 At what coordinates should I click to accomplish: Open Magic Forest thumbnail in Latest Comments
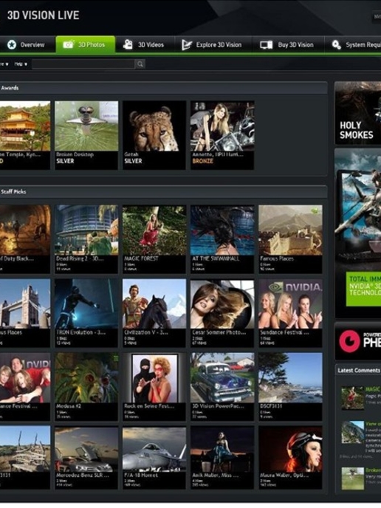(352, 398)
